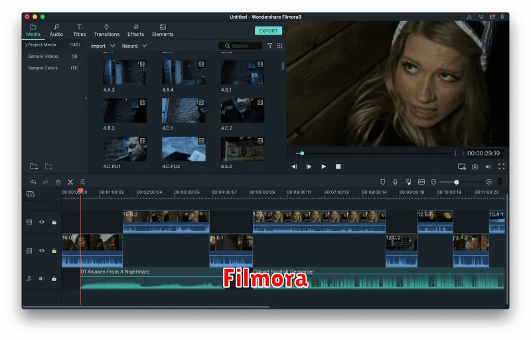This screenshot has width=531, height=340.
Task: Zoom timeline to fit
Action: click(x=421, y=182)
